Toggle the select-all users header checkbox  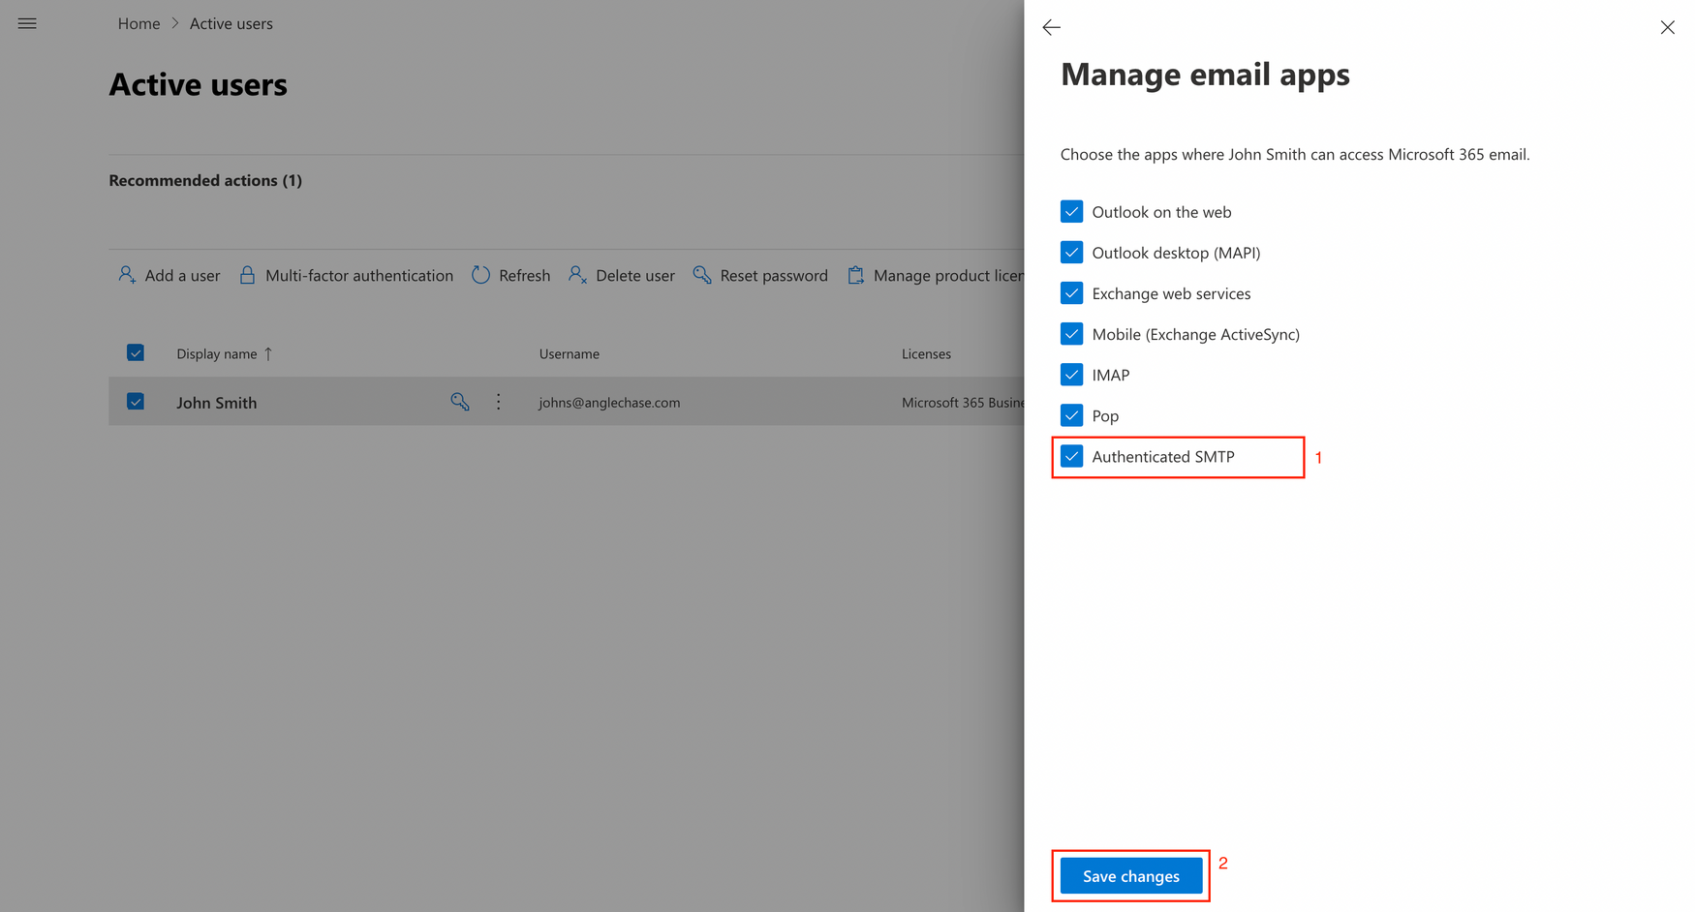tap(136, 352)
